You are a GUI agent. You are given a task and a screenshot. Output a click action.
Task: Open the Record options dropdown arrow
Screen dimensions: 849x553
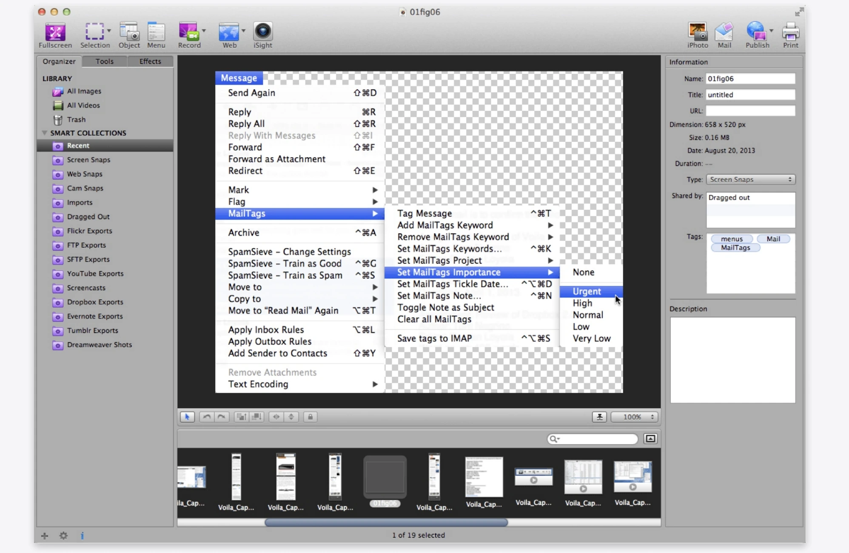pyautogui.click(x=204, y=31)
